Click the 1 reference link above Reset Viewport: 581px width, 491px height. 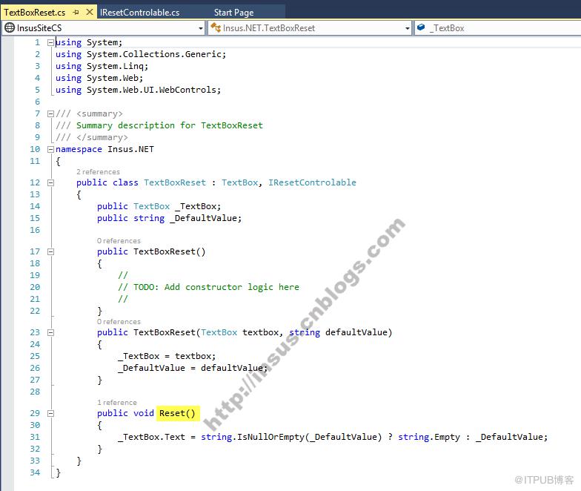click(117, 402)
